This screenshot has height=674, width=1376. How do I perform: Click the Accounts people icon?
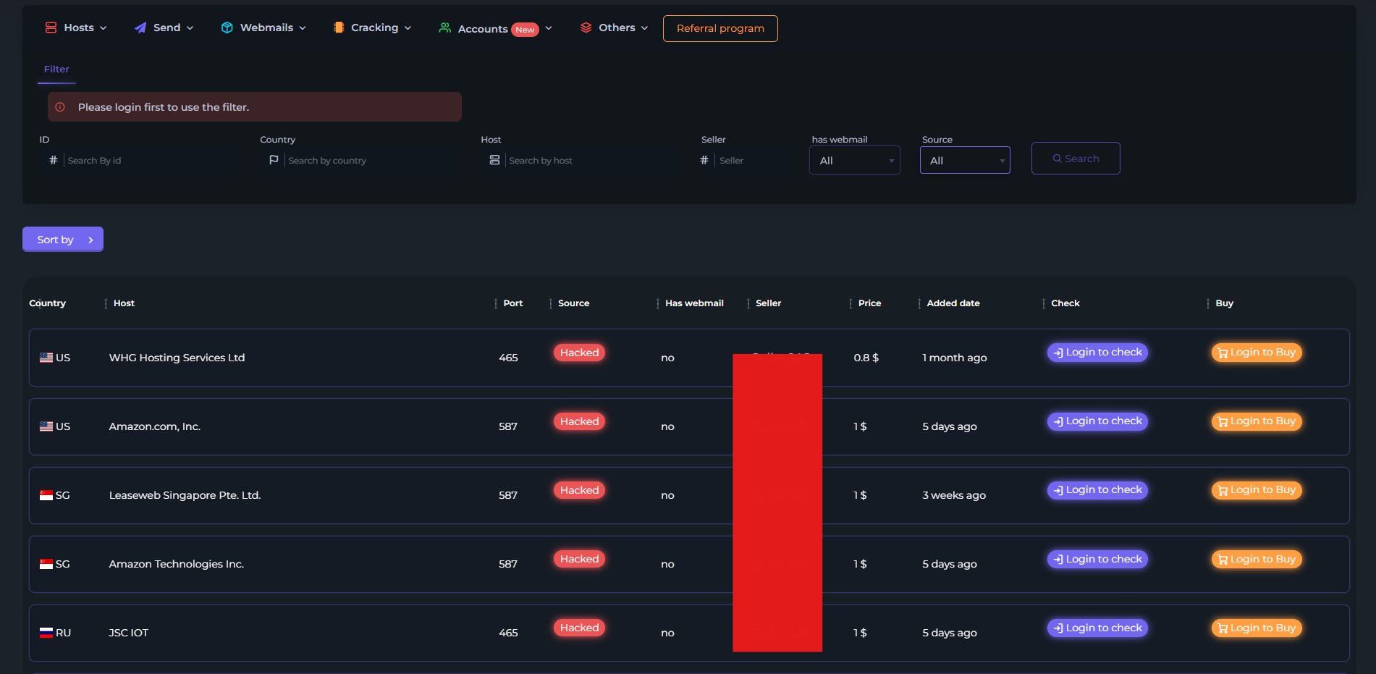[445, 28]
